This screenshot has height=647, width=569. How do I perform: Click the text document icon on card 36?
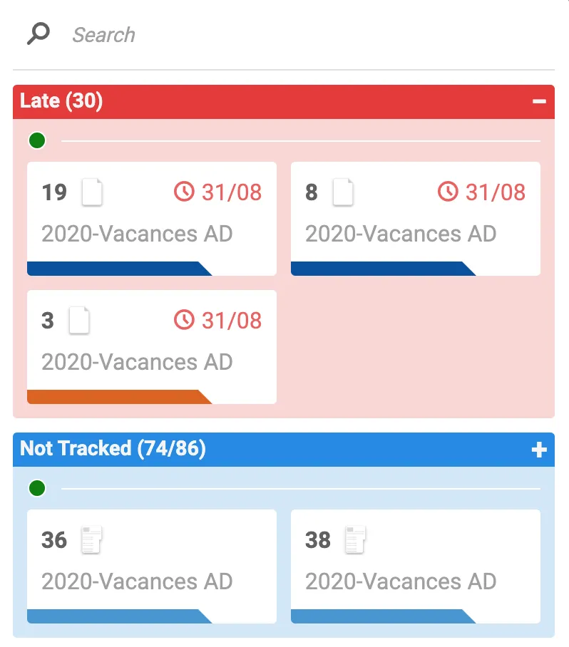coord(91,540)
